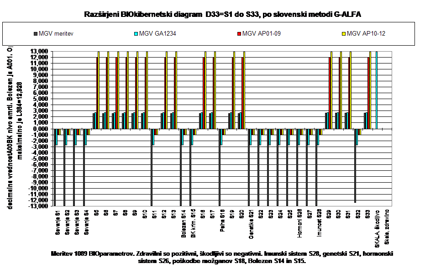Click the cyan MGV GA1234 legend swatch

click(x=136, y=34)
